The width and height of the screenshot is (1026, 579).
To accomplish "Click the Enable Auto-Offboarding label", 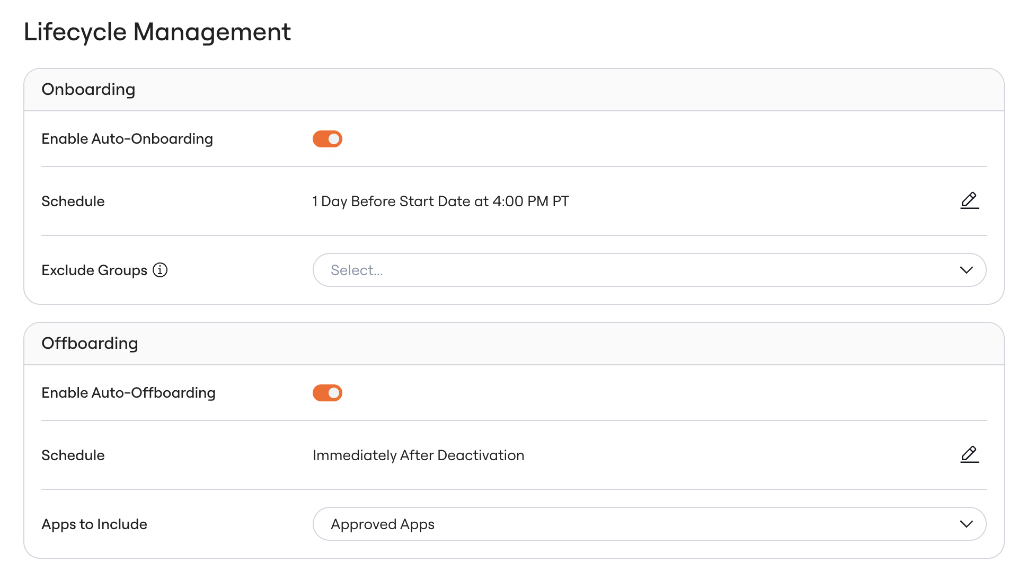I will [128, 393].
